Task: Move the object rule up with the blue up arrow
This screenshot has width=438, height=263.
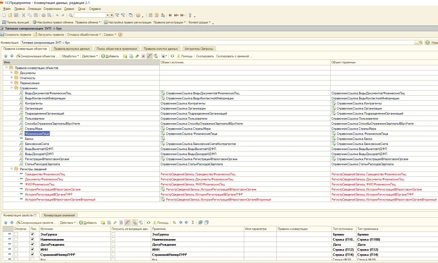Action: [6, 56]
